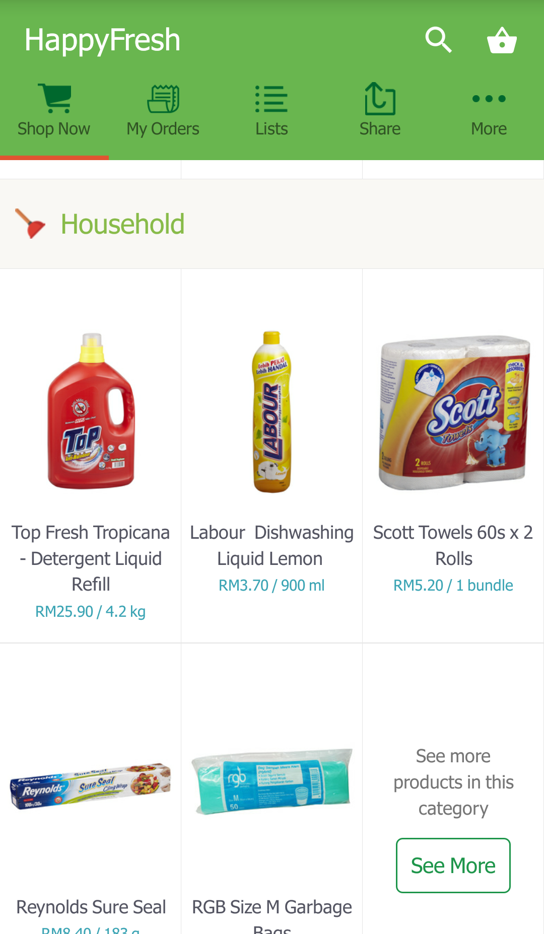
Task: Open the shopping basket icon
Action: coord(502,40)
